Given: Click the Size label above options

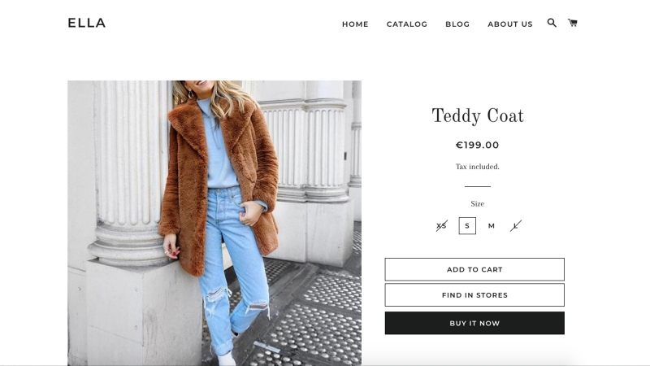Looking at the screenshot, I should click(x=478, y=204).
